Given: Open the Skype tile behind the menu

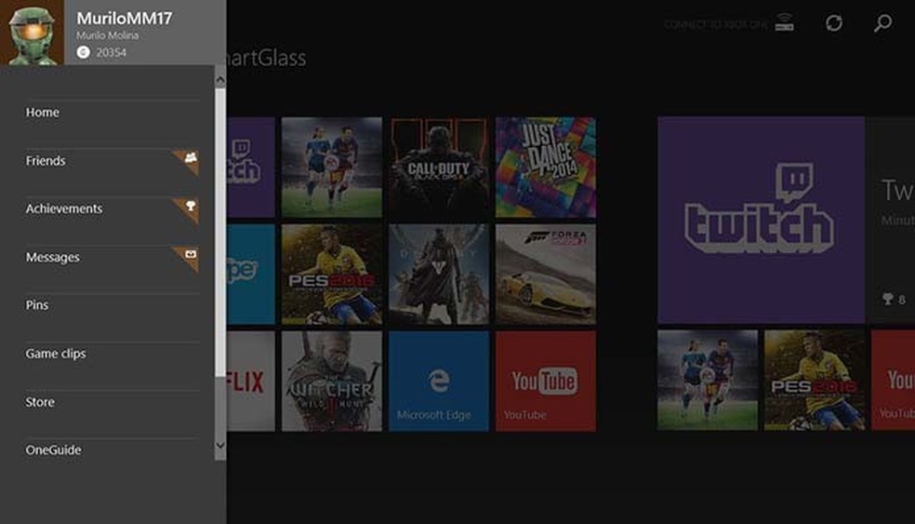Looking at the screenshot, I should pos(250,274).
